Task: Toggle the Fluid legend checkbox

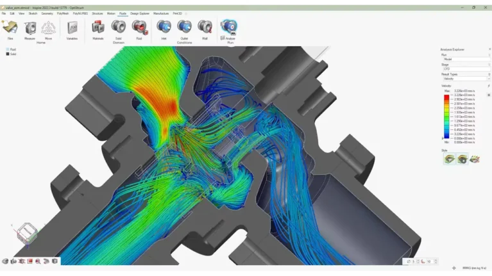Action: point(8,49)
